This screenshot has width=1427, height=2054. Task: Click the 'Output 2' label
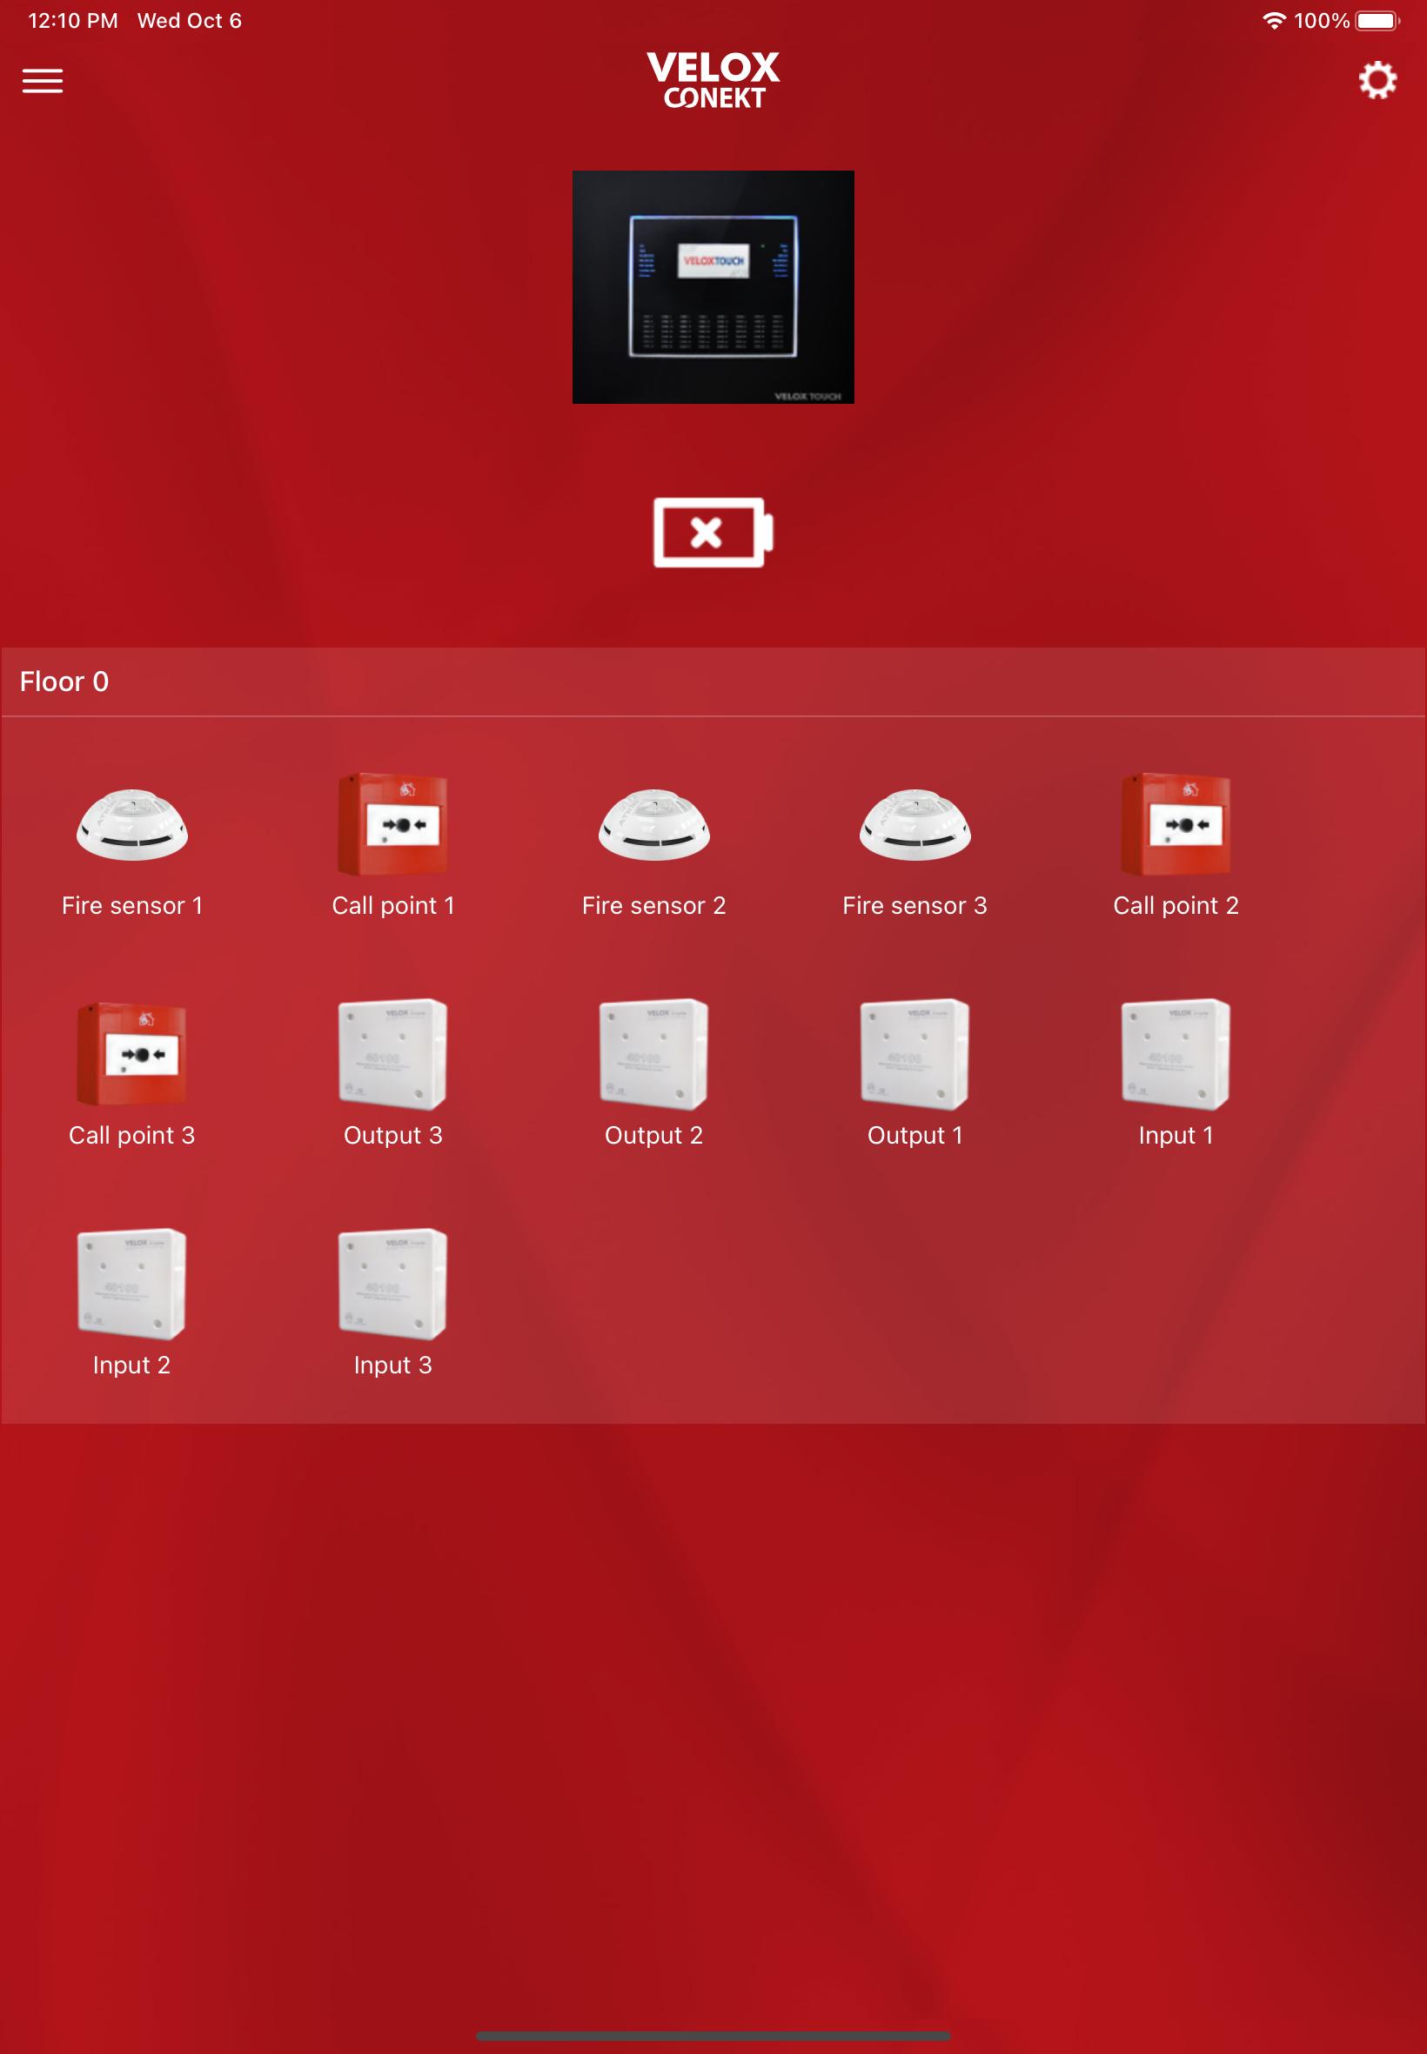(x=653, y=1136)
